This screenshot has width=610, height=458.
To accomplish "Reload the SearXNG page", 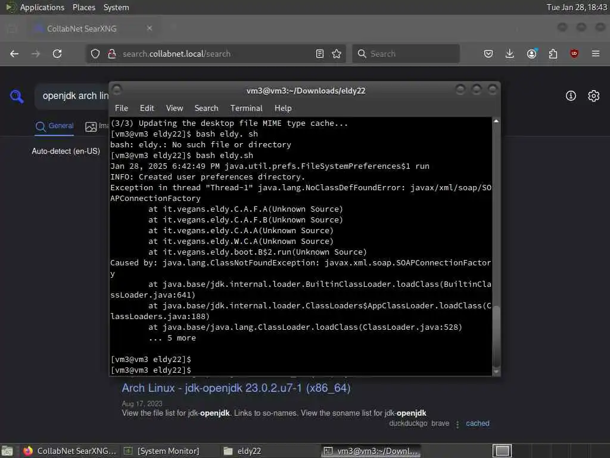I will (57, 54).
